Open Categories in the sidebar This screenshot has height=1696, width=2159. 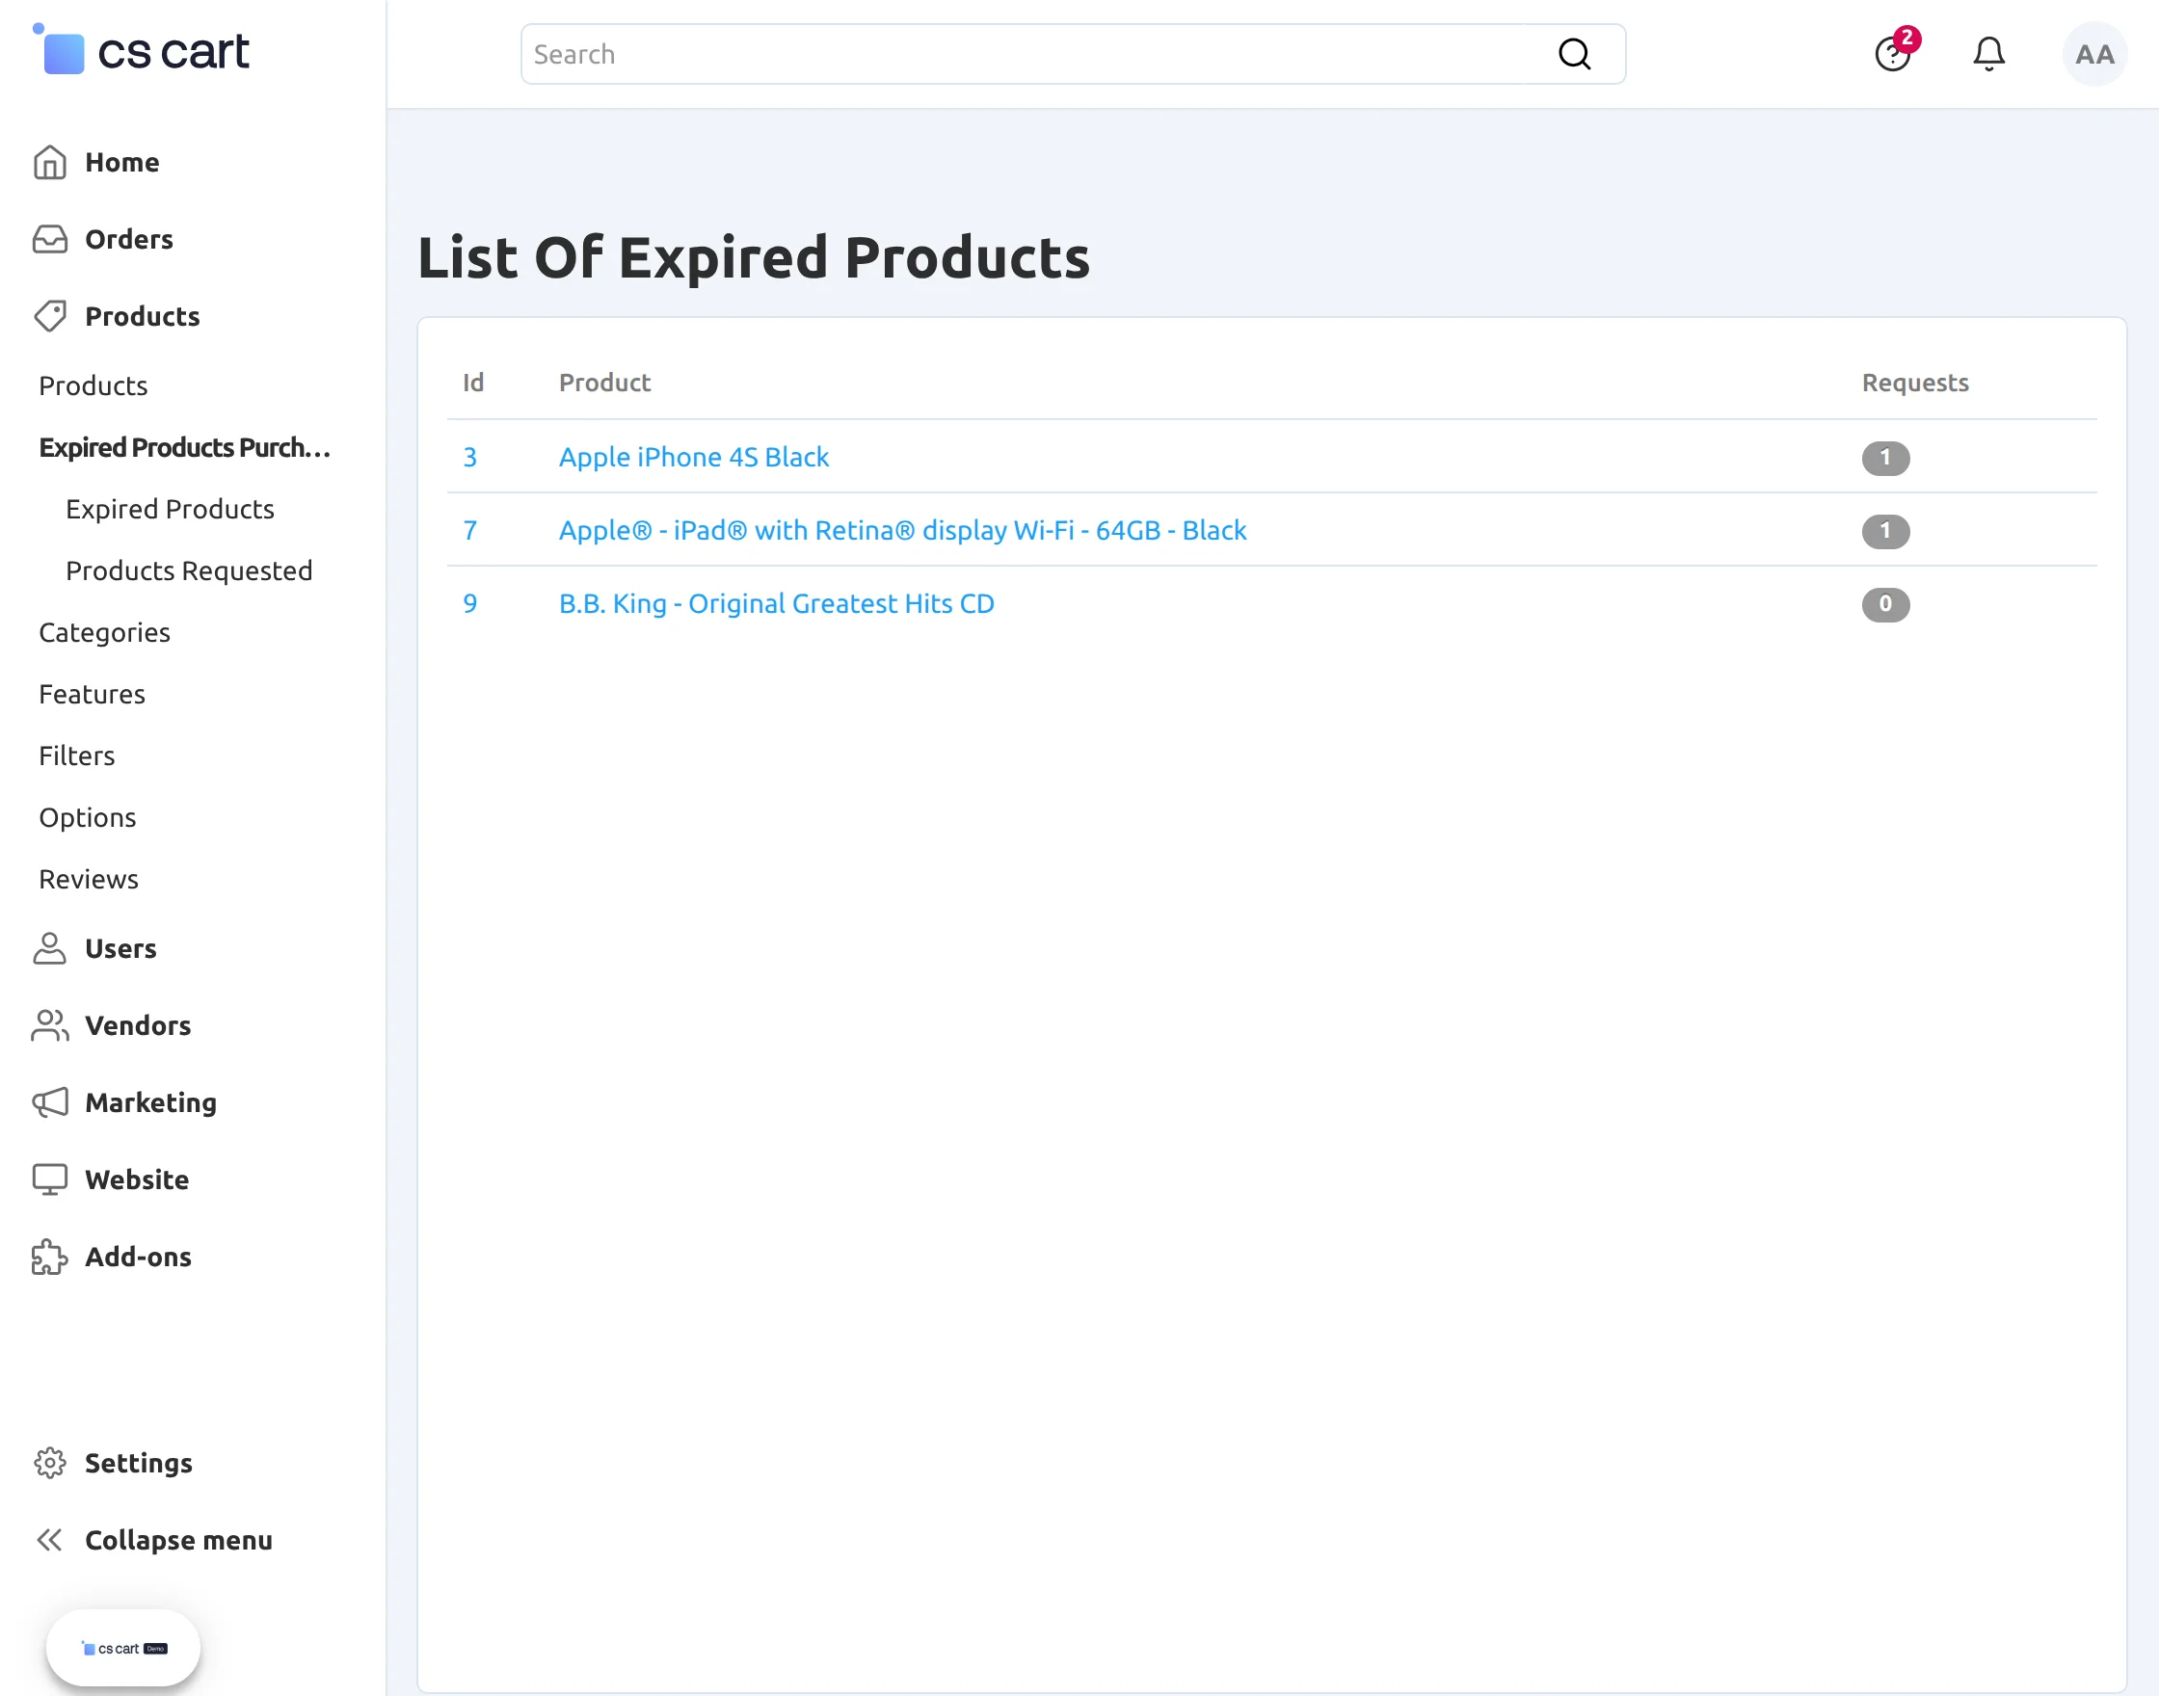[x=104, y=632]
